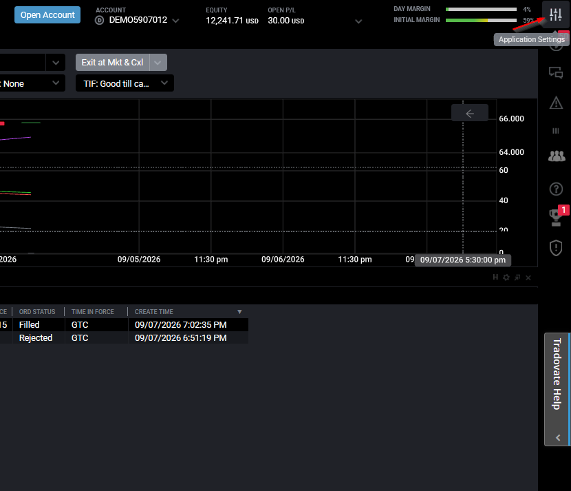Viewport: 571px width, 491px height.
Task: Expand the DEMO5907012 account dropdown
Action: [x=175, y=21]
